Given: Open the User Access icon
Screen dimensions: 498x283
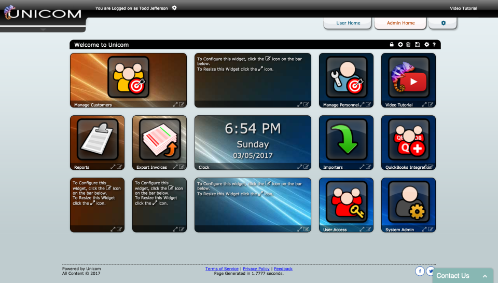Looking at the screenshot, I should coord(346,201).
